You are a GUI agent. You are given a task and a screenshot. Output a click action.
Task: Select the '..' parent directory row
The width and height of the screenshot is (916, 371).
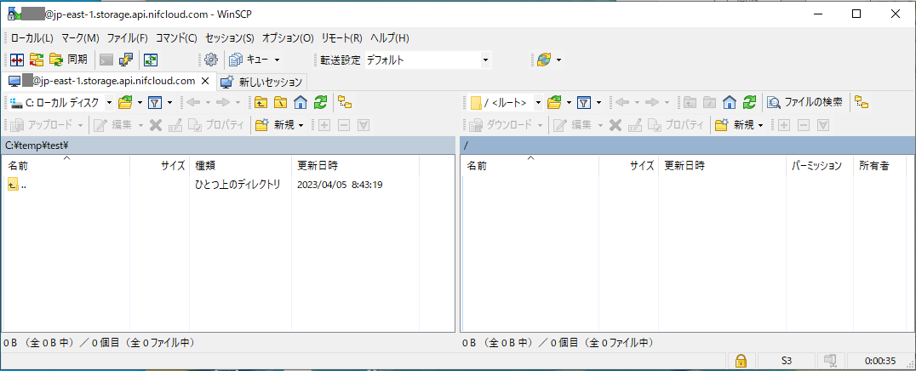point(228,185)
